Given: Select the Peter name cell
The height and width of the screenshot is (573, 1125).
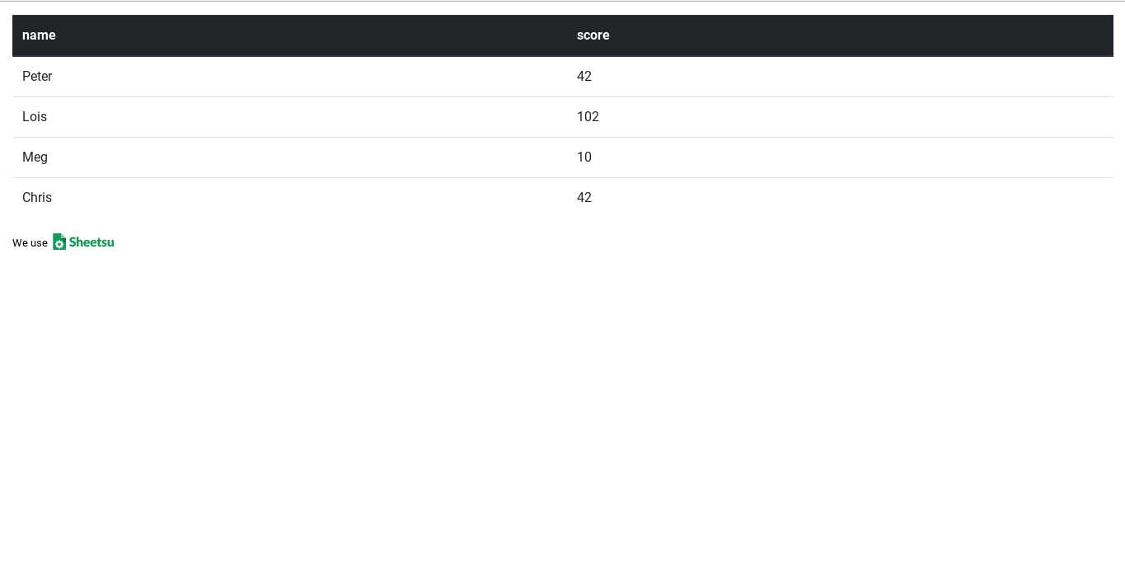Looking at the screenshot, I should pyautogui.click(x=289, y=77).
